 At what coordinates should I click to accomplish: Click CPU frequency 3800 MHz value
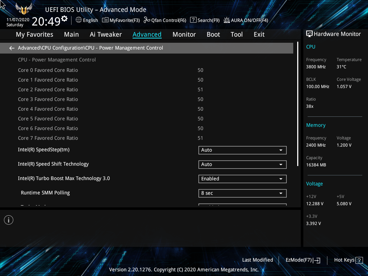click(x=316, y=67)
